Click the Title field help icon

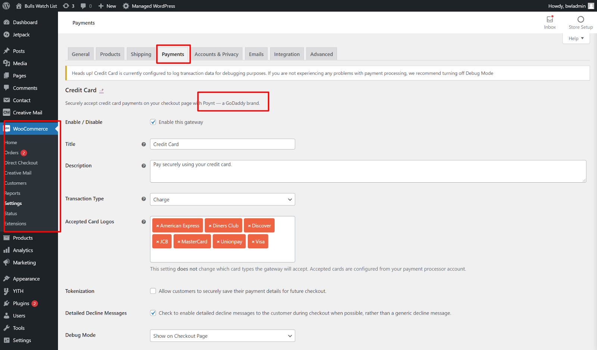[144, 144]
